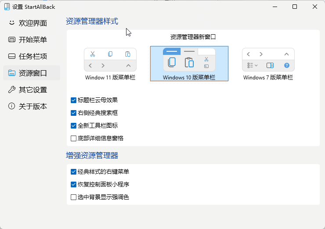Viewport: 325px width, 229px height.
Task: Click the 资源管理器样式 heading
Action: coord(92,21)
